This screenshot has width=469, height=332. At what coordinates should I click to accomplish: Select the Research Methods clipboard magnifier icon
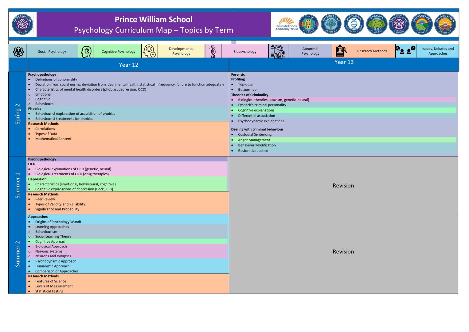[x=340, y=51]
